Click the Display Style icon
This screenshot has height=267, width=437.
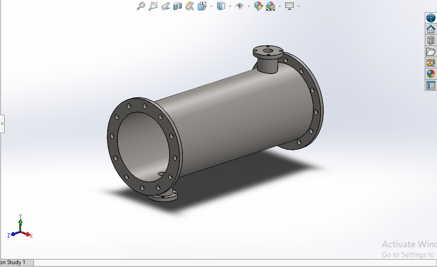pyautogui.click(x=221, y=6)
